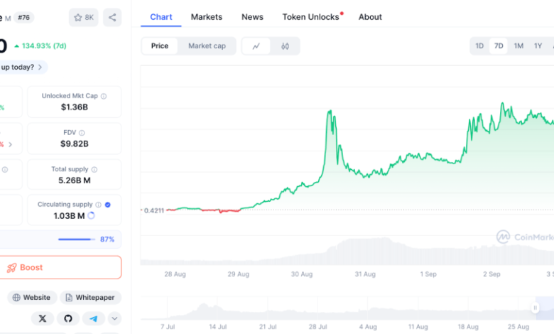The height and width of the screenshot is (334, 554).
Task: Open the X (Twitter) social link
Action: coord(43,319)
